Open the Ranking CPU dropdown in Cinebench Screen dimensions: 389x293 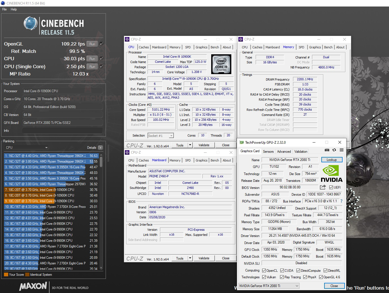click(46, 147)
